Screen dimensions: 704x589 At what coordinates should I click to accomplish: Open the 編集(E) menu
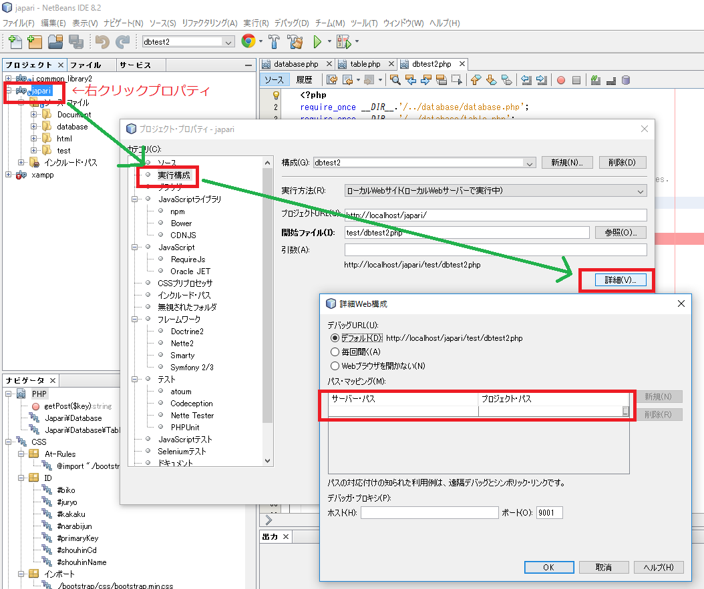pyautogui.click(x=53, y=23)
